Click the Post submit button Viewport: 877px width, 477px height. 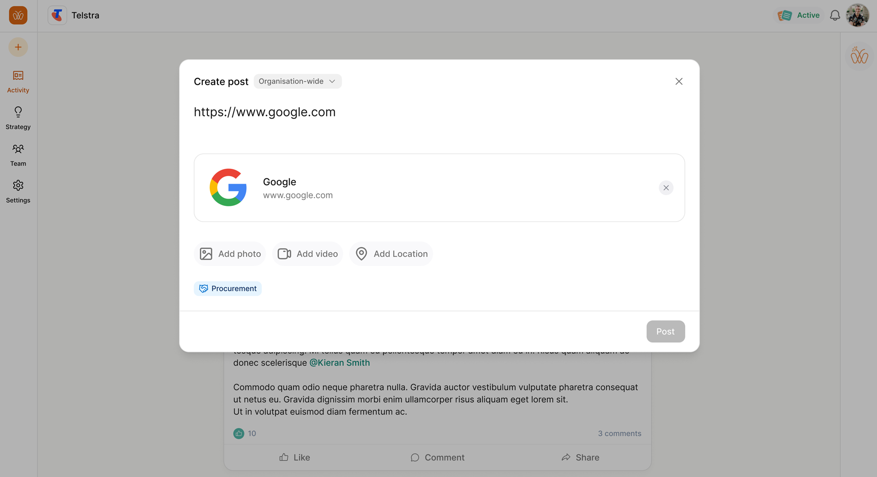[x=665, y=331]
